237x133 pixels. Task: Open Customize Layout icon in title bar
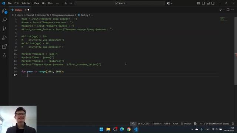point(198,3)
